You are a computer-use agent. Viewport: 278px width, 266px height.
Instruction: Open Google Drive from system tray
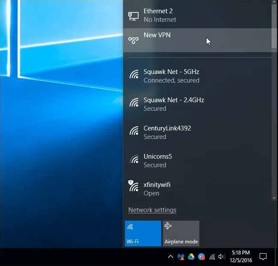[x=191, y=257]
